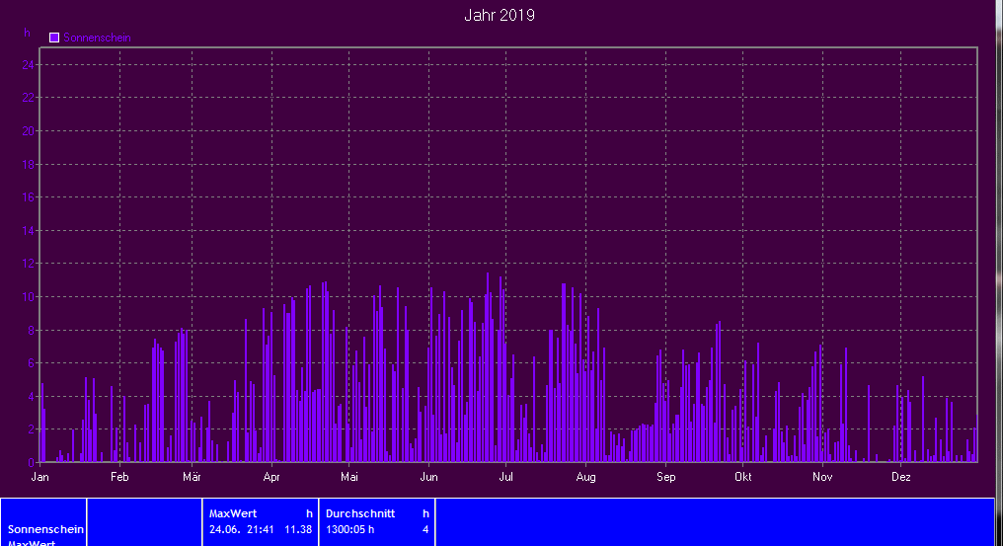Click the Dez month axis label
The image size is (1003, 546).
click(x=900, y=478)
